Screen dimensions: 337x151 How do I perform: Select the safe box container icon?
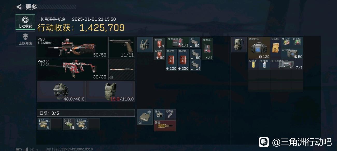tap(145, 117)
